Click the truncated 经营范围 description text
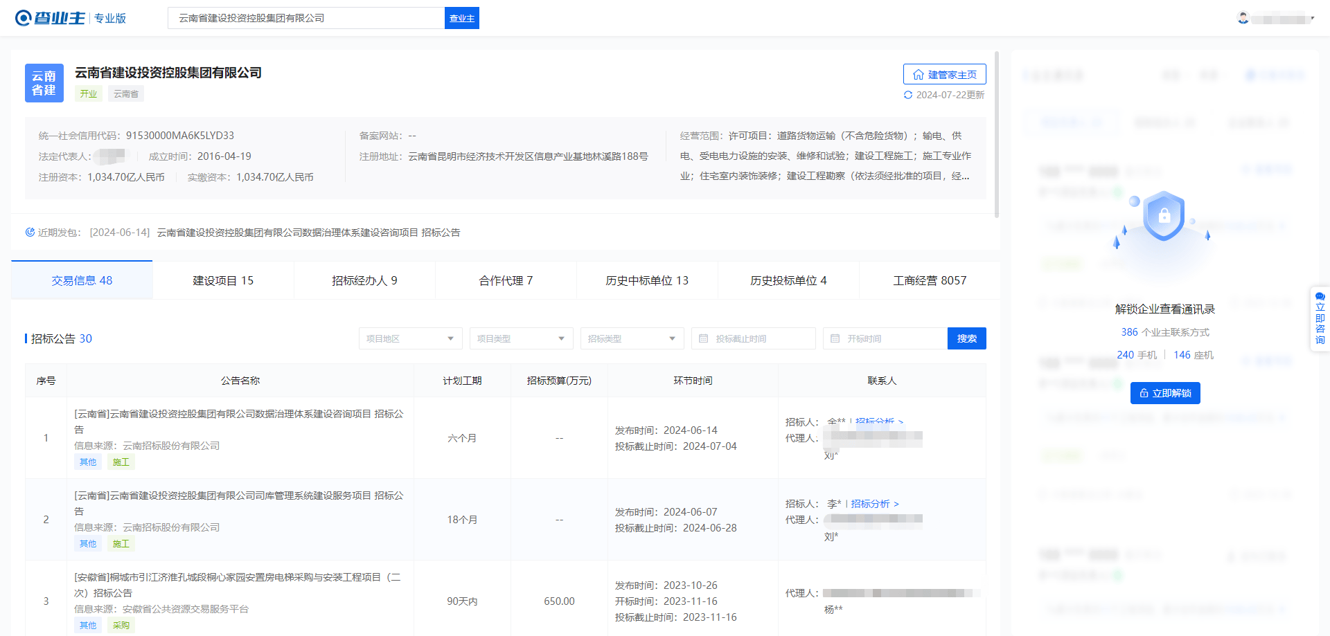Viewport: 1330px width, 636px height. 826,156
